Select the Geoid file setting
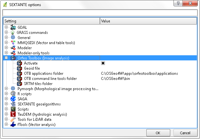Screen dimensions: 200x139 coord(32,68)
